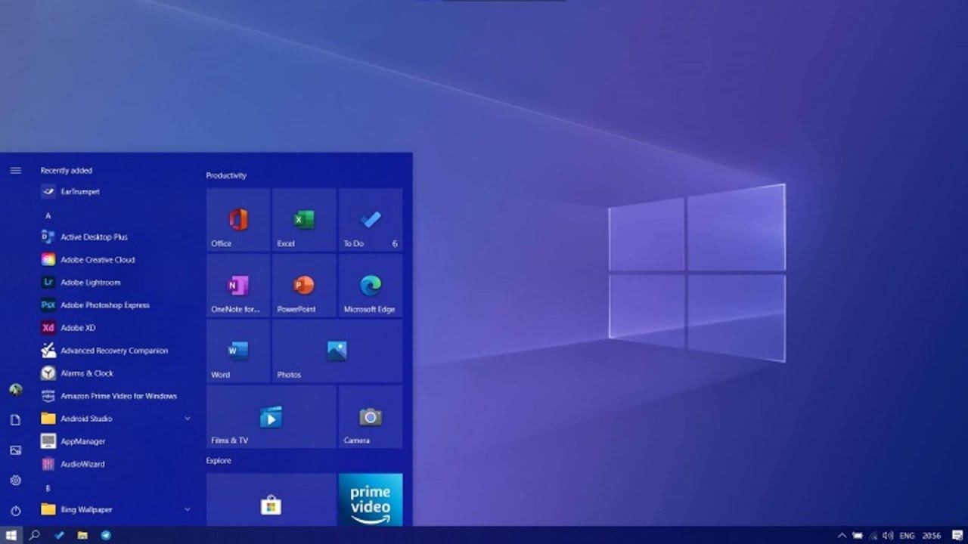This screenshot has width=968, height=544.
Task: Switch ENG input language indicator
Action: click(907, 536)
